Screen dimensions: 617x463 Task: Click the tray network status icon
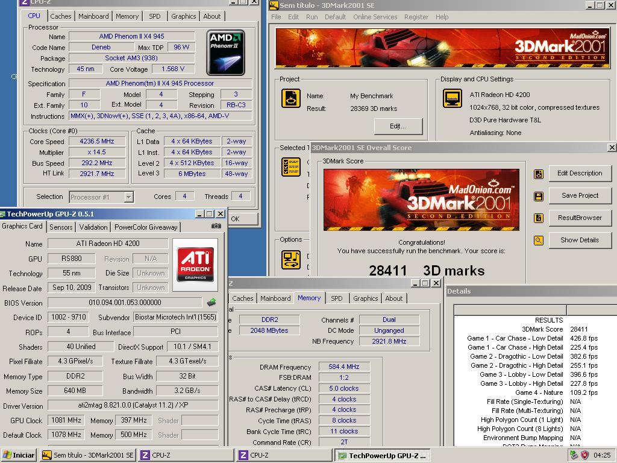click(574, 455)
